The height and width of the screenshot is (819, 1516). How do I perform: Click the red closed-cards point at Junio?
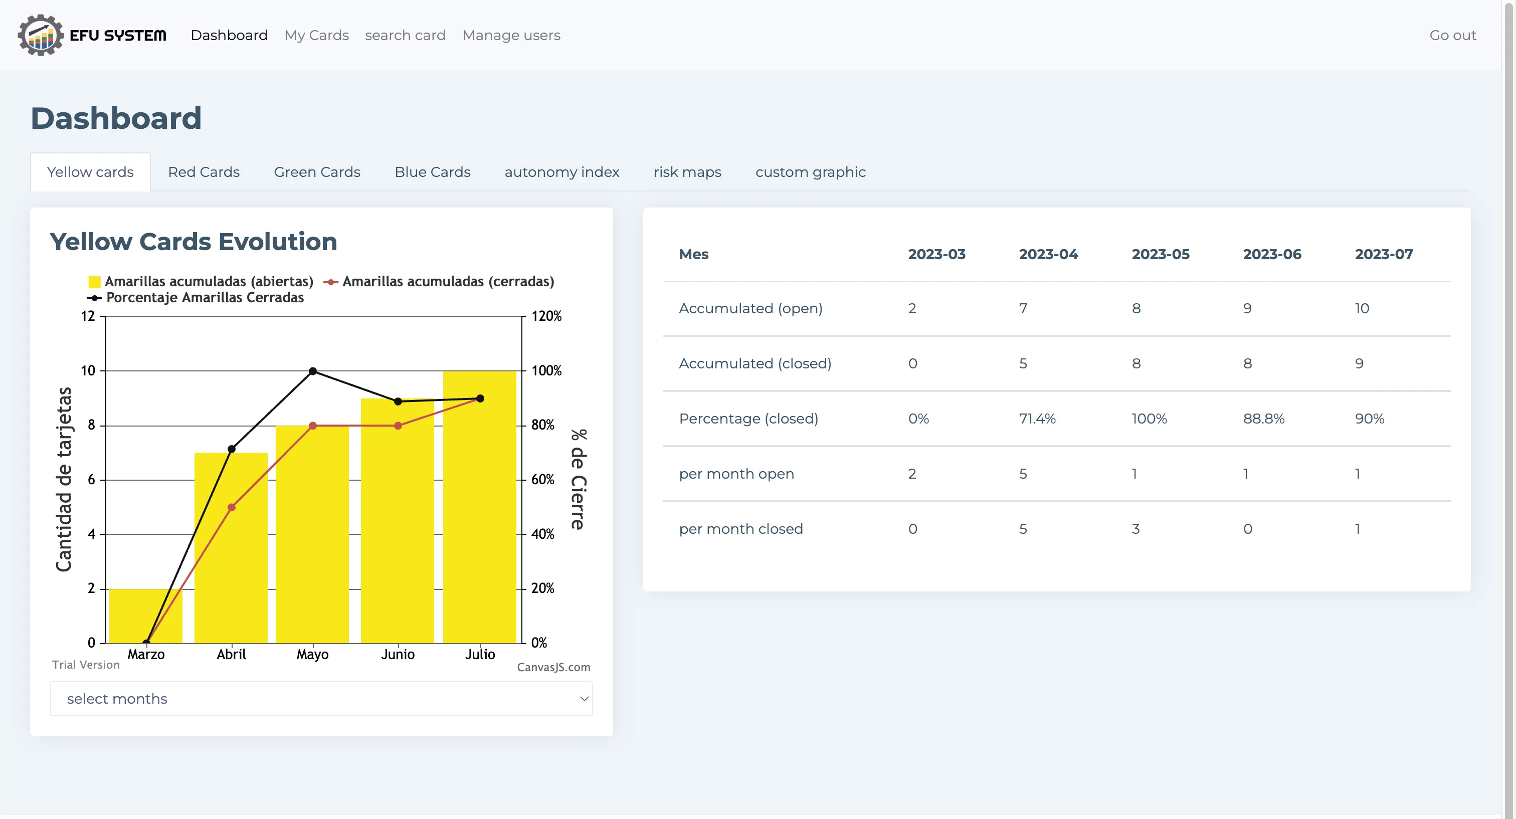coord(398,426)
